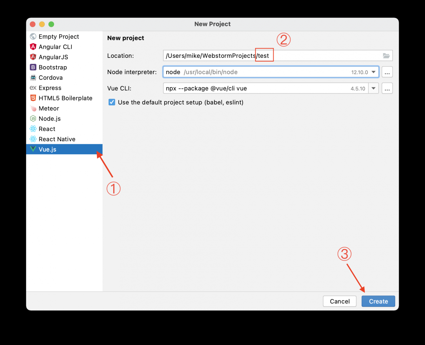Click the Express ex icon
The height and width of the screenshot is (345, 425).
tap(33, 88)
